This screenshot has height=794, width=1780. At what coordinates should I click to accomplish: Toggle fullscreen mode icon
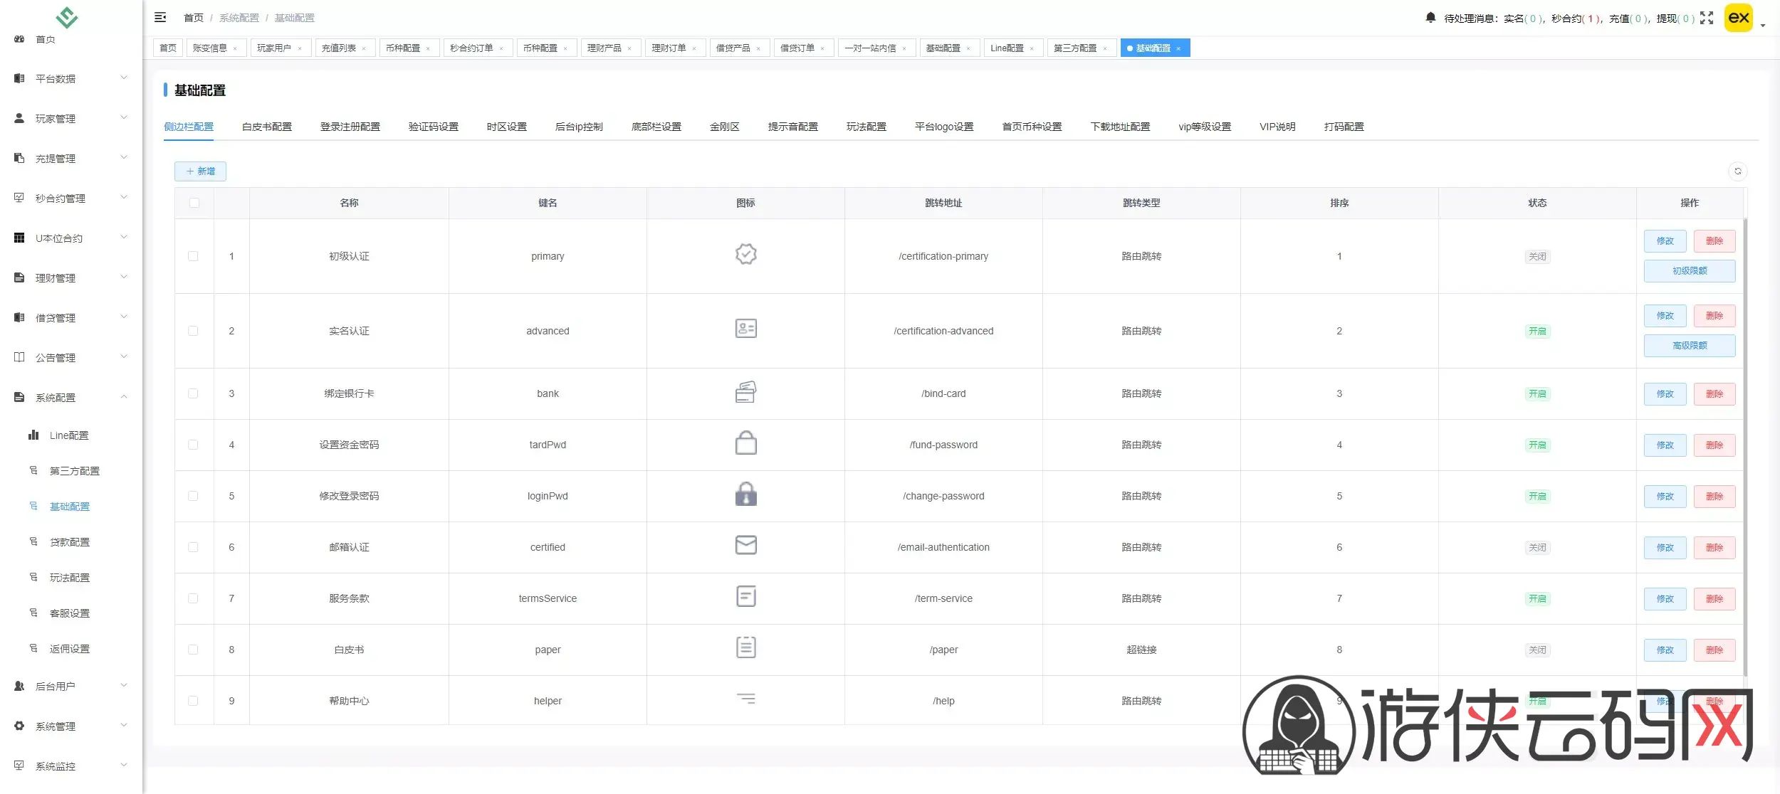pos(1707,18)
